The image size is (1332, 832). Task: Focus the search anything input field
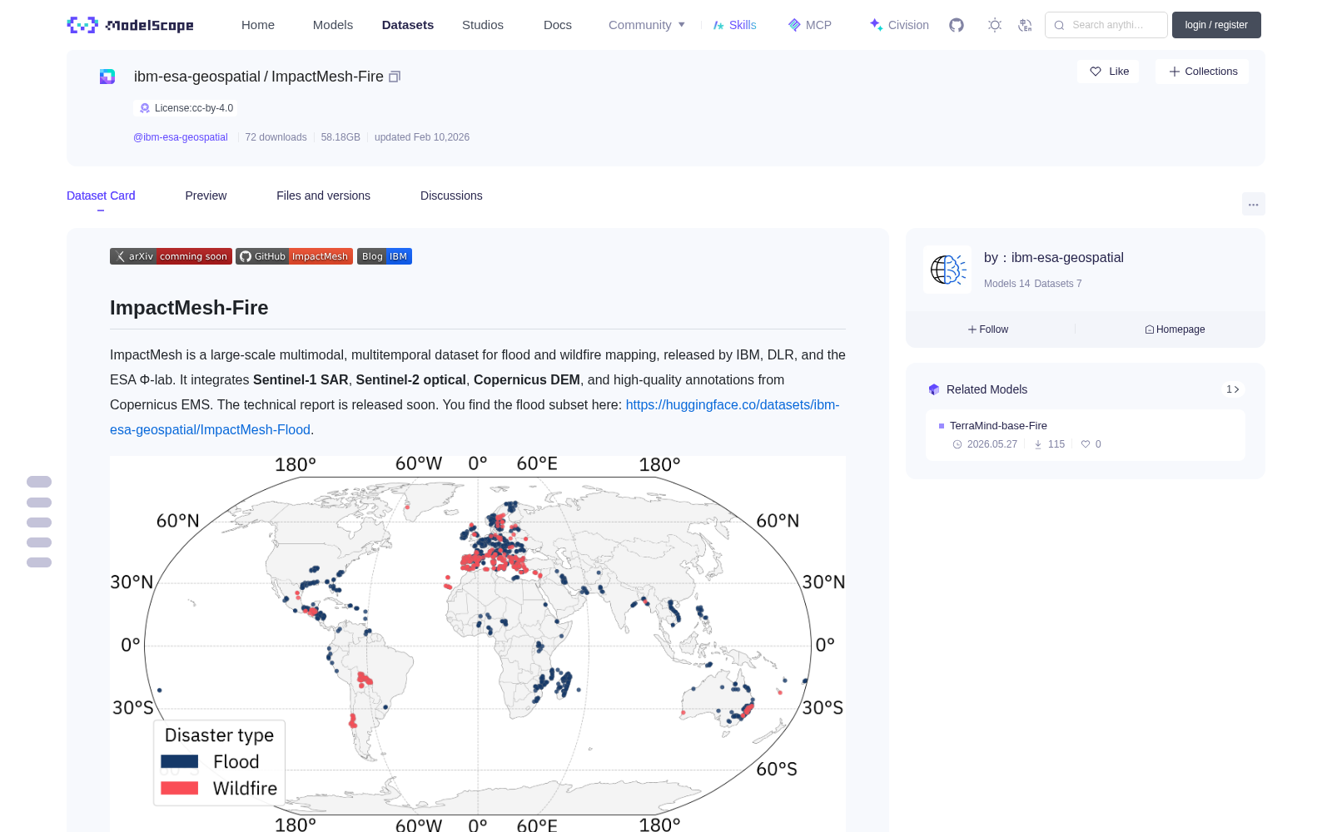tap(1106, 25)
